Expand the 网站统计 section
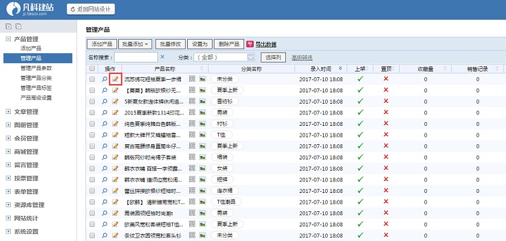The image size is (506, 241). click(8, 218)
